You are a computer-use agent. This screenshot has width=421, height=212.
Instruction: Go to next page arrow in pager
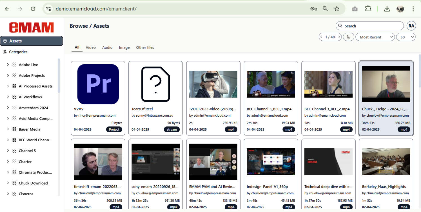[x=339, y=37]
